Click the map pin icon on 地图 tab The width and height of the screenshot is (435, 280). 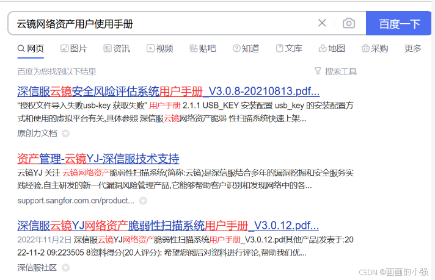coord(323,48)
